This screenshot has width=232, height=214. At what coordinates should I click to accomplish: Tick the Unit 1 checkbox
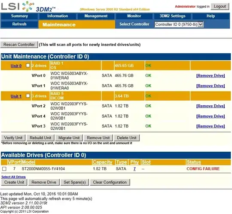(28, 96)
